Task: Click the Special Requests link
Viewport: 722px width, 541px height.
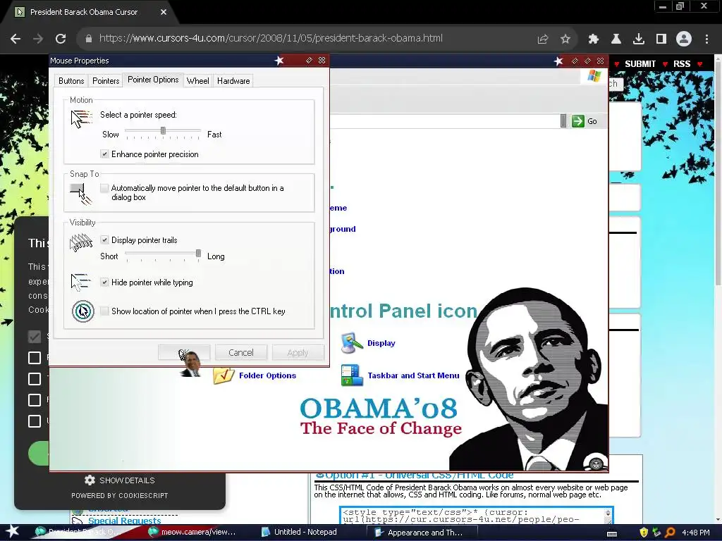Action: tap(124, 521)
